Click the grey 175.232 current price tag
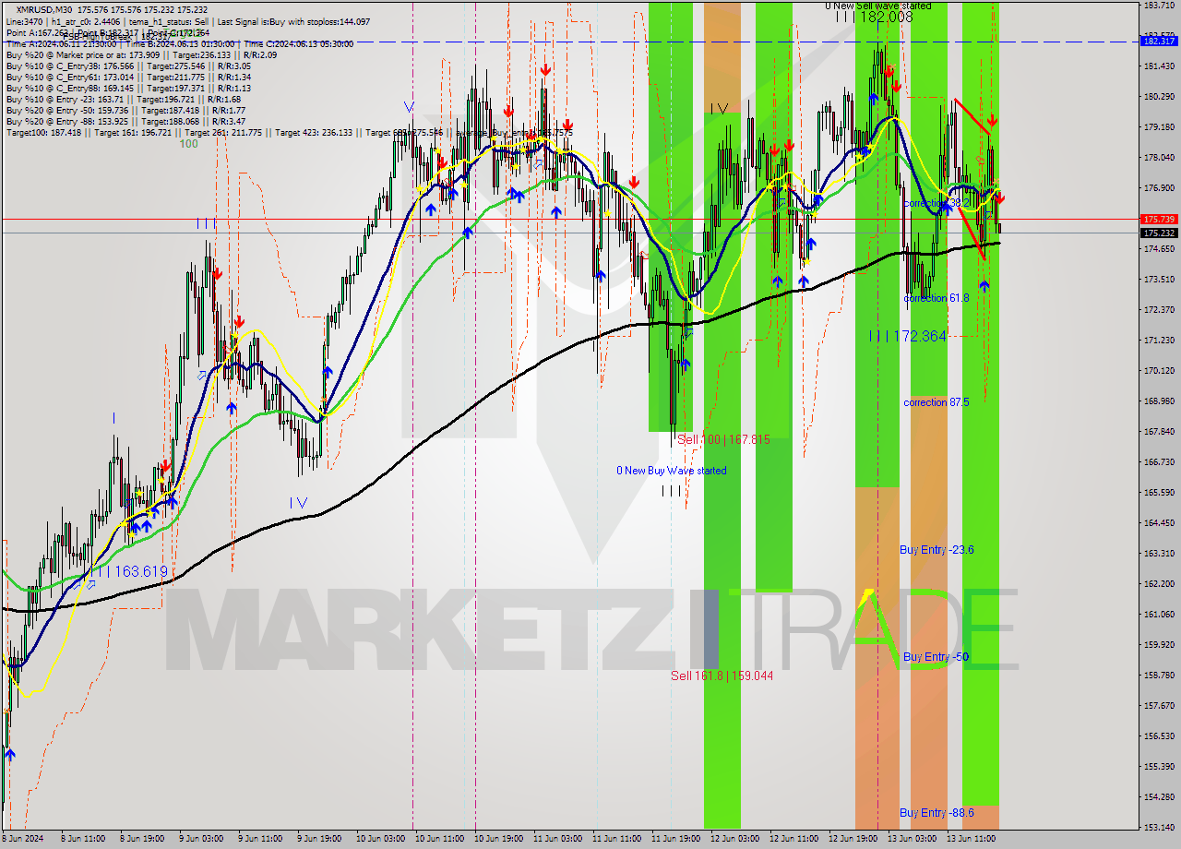The width and height of the screenshot is (1181, 849). pos(1160,233)
